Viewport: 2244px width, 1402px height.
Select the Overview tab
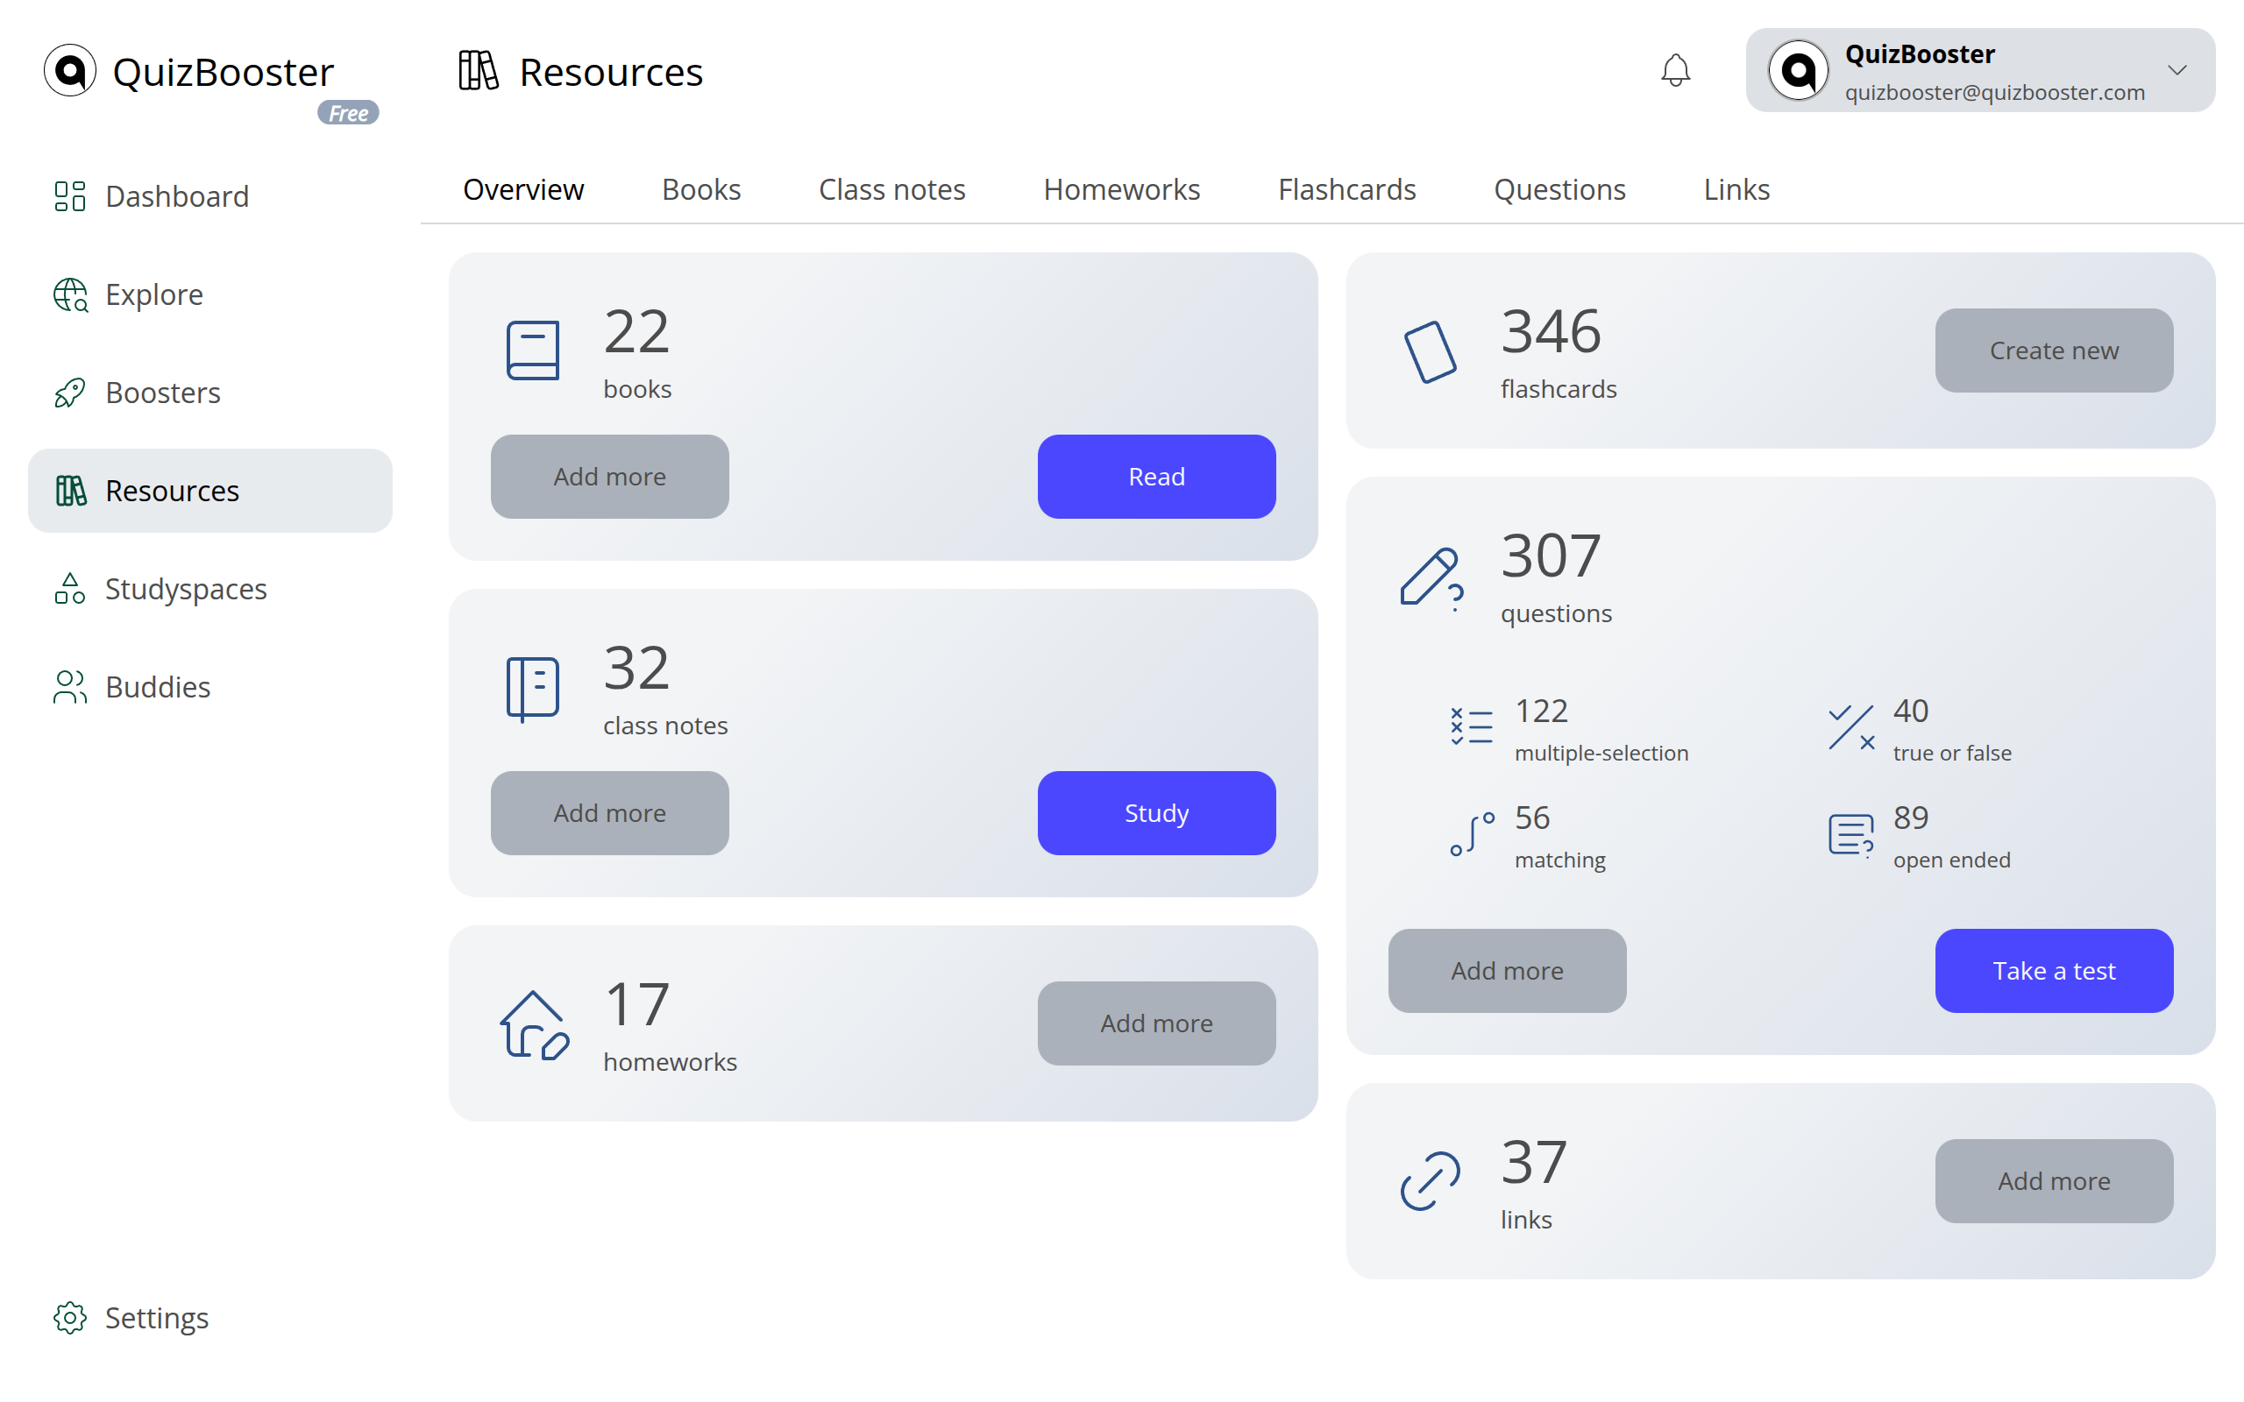[x=524, y=189]
